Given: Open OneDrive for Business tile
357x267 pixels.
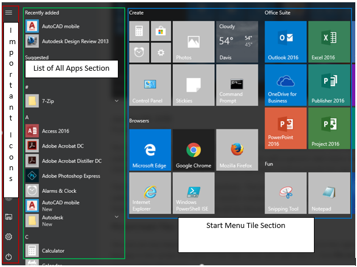Looking at the screenshot, I should click(286, 85).
